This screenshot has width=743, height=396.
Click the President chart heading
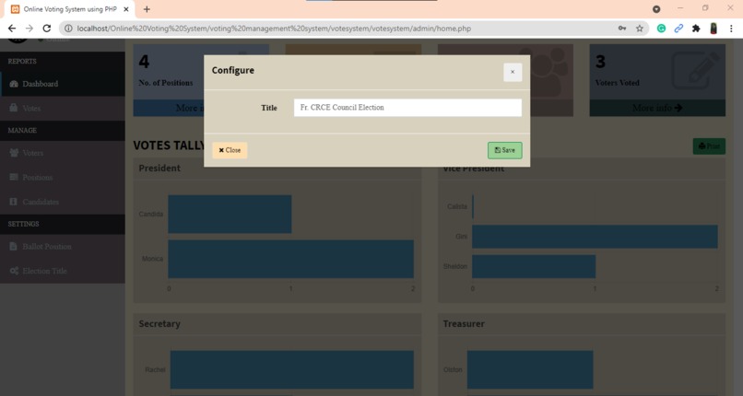click(x=159, y=168)
